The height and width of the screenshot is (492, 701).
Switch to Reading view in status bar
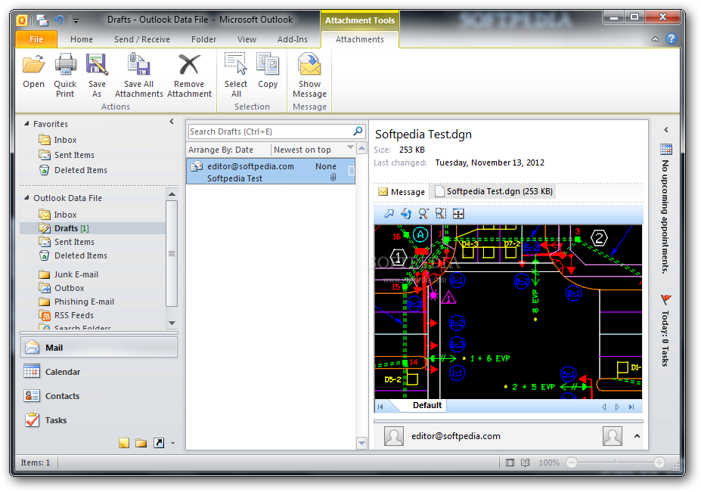point(526,463)
